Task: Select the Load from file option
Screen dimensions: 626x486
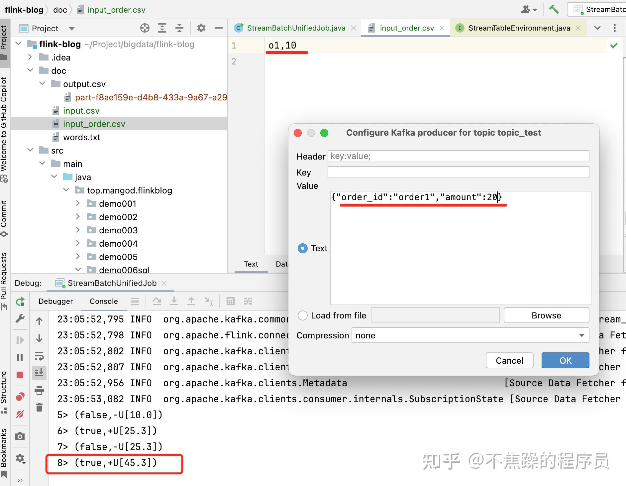Action: 303,315
